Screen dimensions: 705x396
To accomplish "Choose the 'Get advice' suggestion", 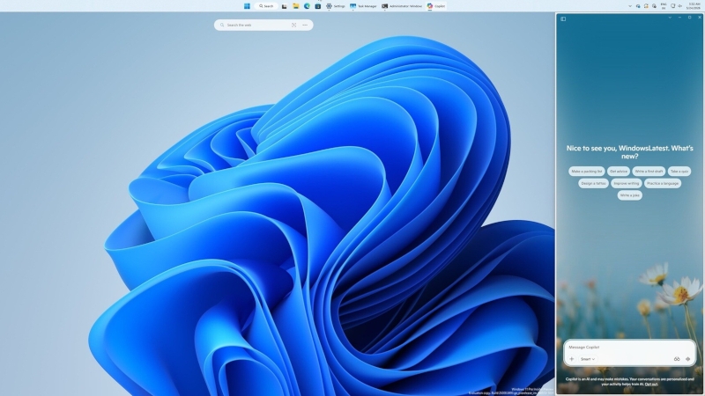I will (x=619, y=172).
